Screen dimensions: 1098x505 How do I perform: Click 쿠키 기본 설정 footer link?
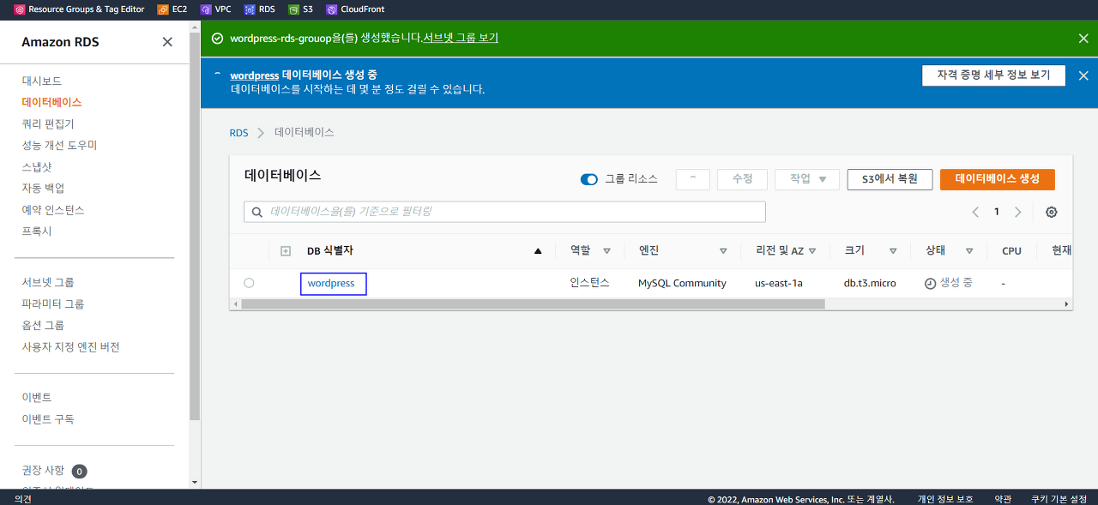(x=1059, y=498)
